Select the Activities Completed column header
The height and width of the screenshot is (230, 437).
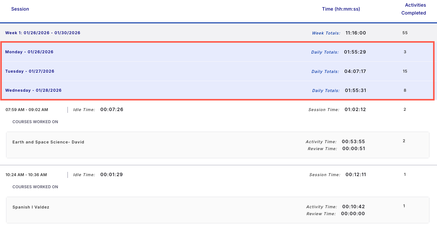pos(414,9)
